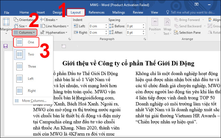Increase Spacing Before with the up arrow
Viewport: 221px width, 138px height.
coord(143,25)
